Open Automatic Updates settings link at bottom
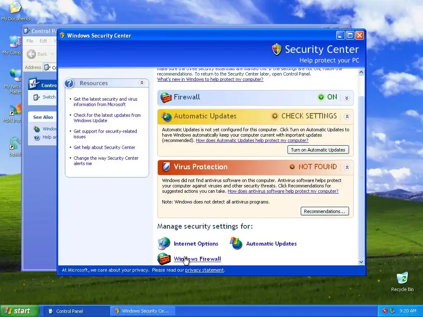This screenshot has height=317, width=423. coord(271,244)
